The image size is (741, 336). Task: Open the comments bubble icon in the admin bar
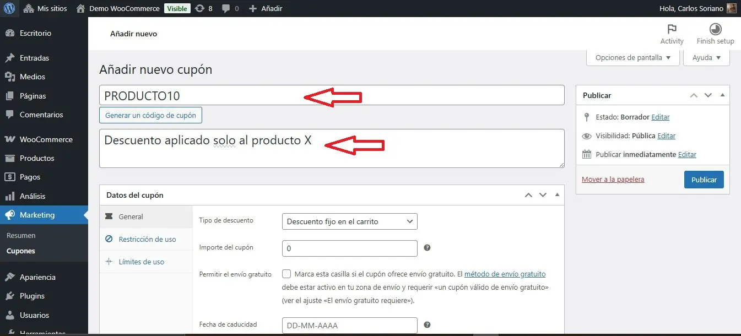[x=226, y=8]
